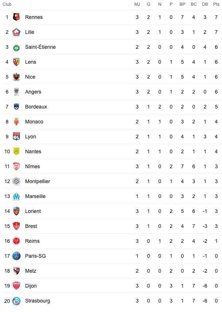Select the Nantes yellow crest
This screenshot has height=312, width=222.
click(16, 151)
